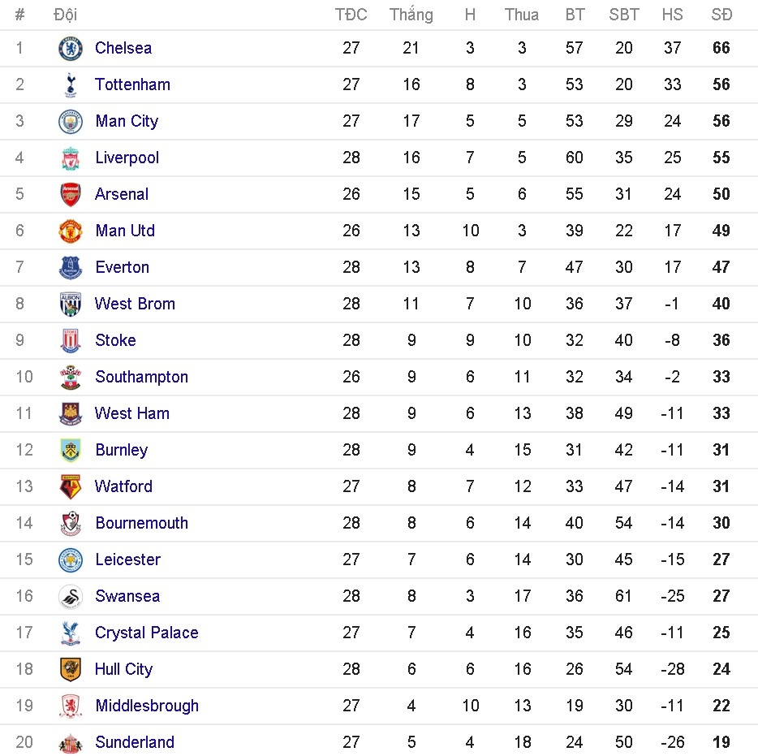Click the Man Utd red devil crest
Screen dimensions: 758x756
pos(70,231)
